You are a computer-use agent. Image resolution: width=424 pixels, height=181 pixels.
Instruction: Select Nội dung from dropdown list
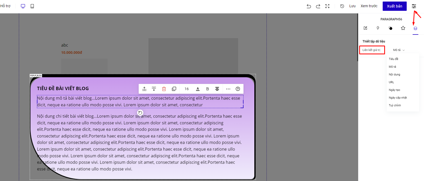click(x=394, y=74)
